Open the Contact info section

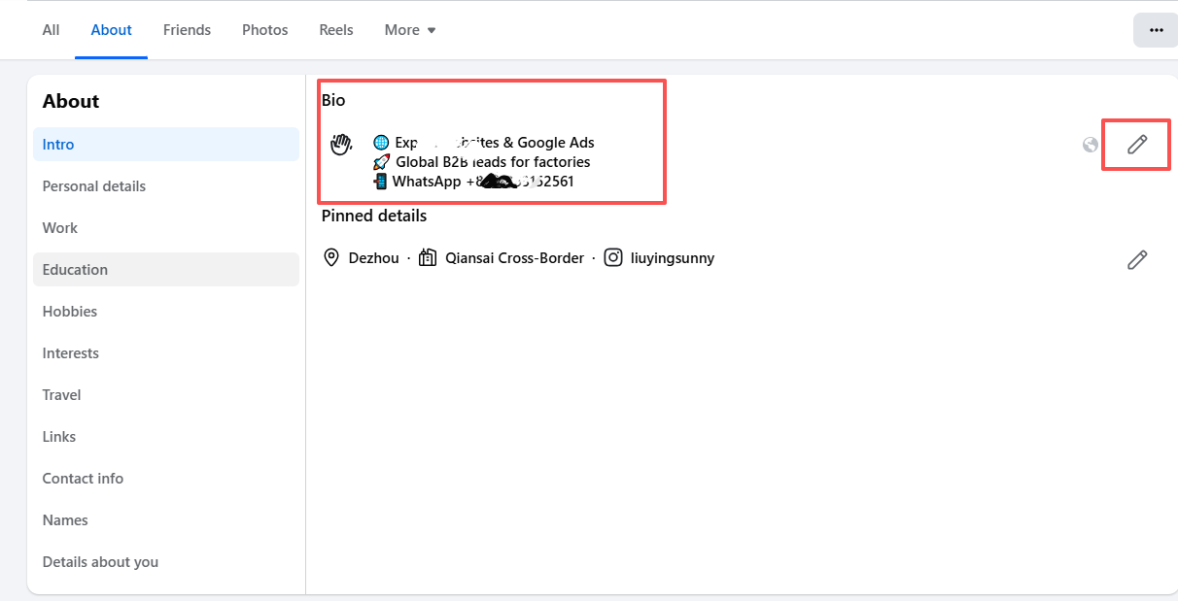pos(166,478)
